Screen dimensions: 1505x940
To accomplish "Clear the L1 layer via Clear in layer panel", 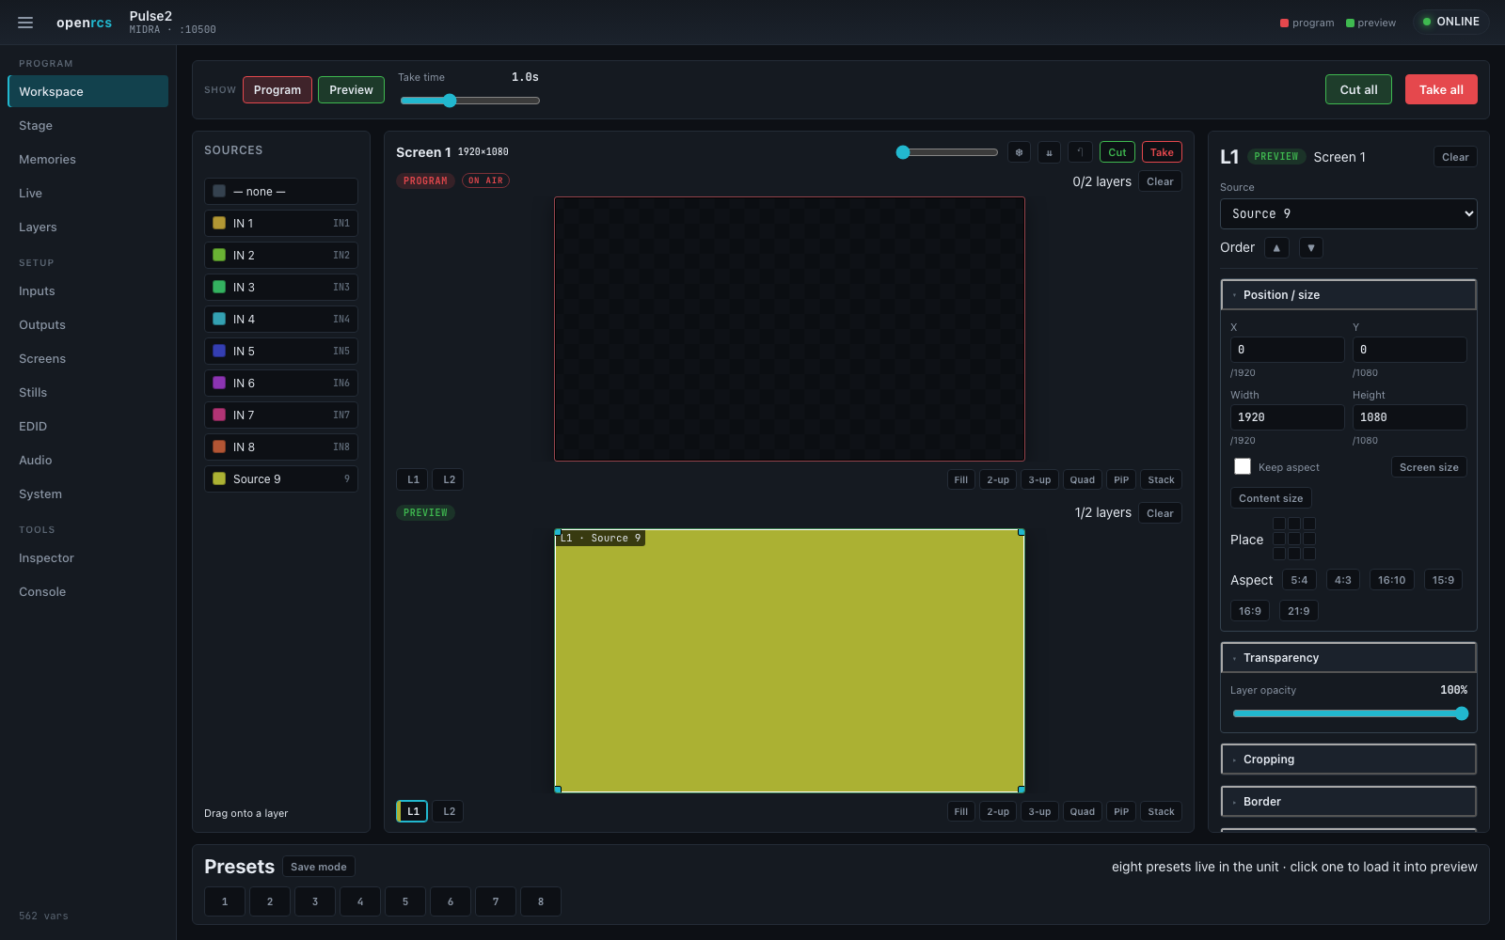I will tap(1455, 157).
